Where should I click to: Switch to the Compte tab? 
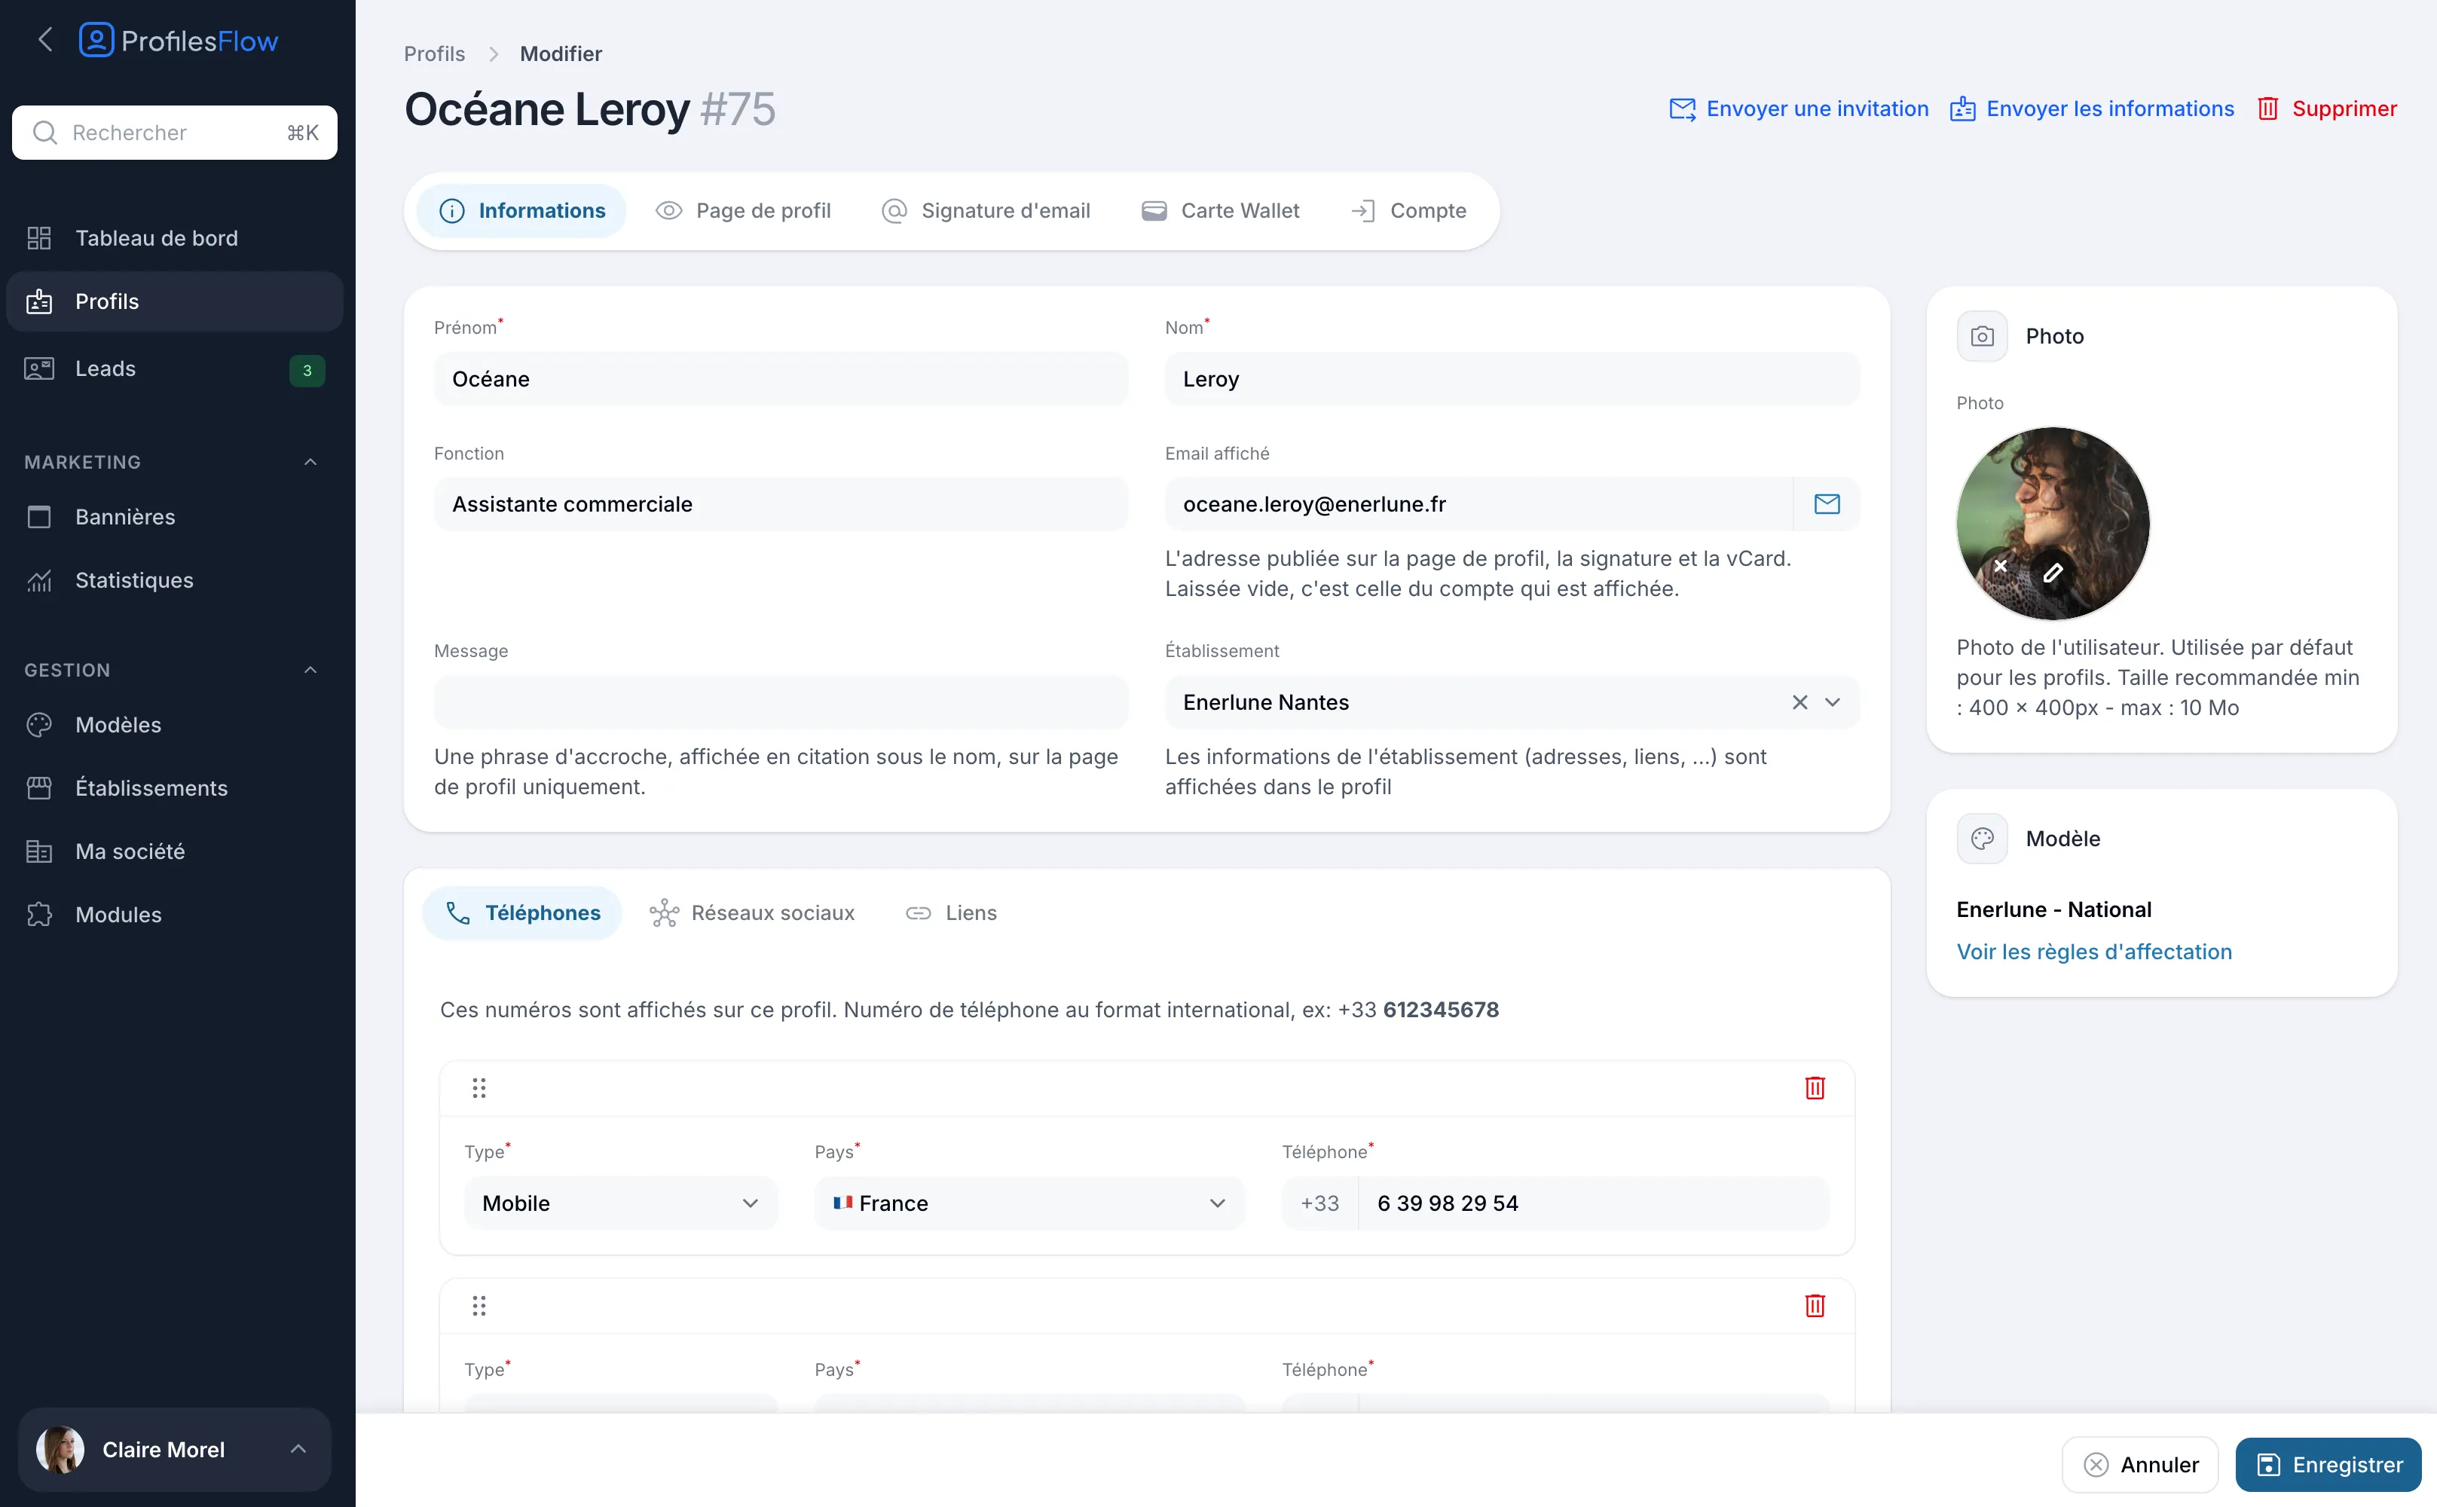(x=1408, y=210)
